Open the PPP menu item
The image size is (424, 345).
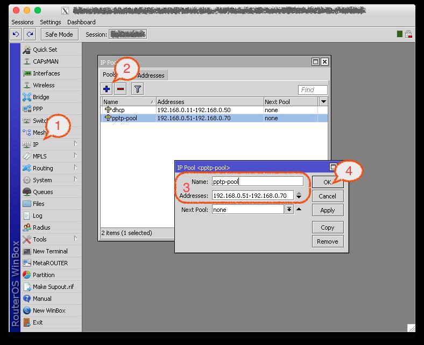pyautogui.click(x=51, y=109)
